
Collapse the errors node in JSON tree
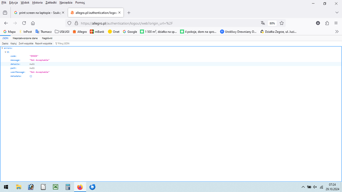[x=2, y=48]
